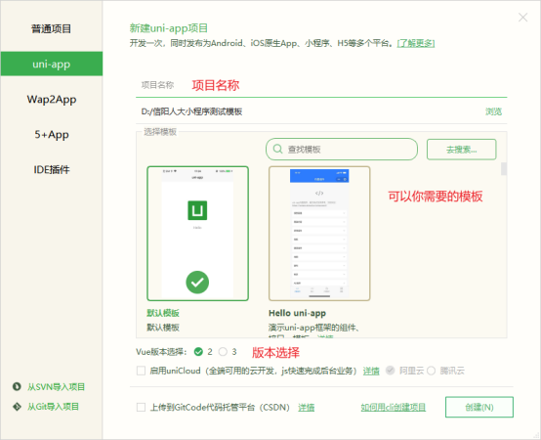
Task: Click the template list scrollbar
Action: [504, 169]
